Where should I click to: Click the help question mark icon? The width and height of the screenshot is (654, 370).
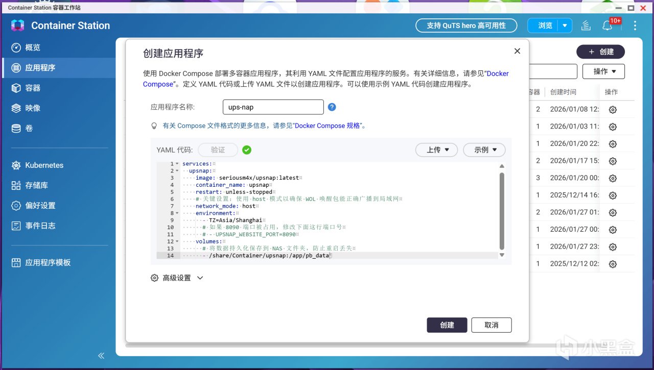[x=332, y=107]
